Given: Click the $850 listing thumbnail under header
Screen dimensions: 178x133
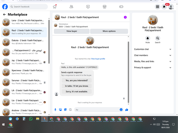Looking at the screenshot, I should pos(56,25).
